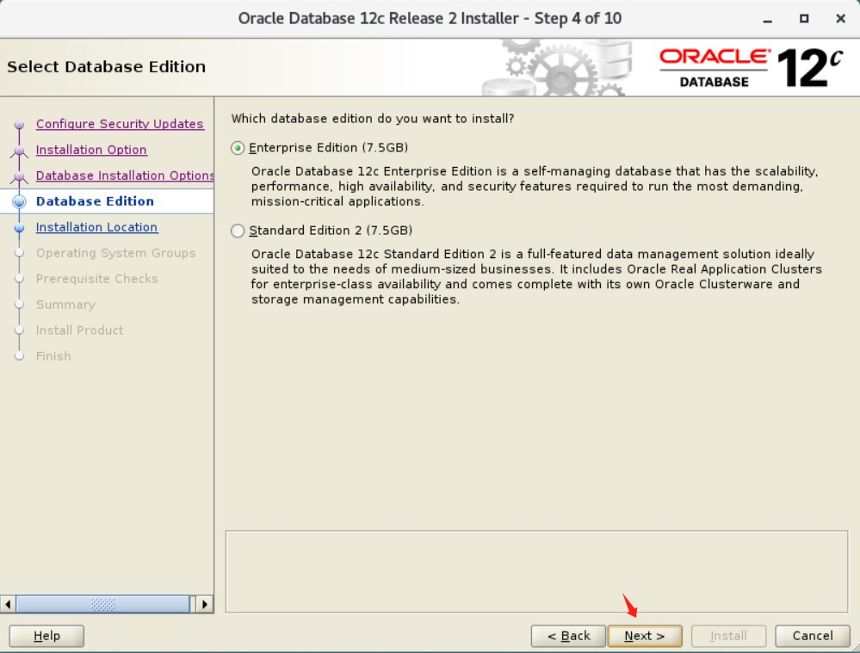The width and height of the screenshot is (860, 653).
Task: Click the Cancel button
Action: coord(813,636)
